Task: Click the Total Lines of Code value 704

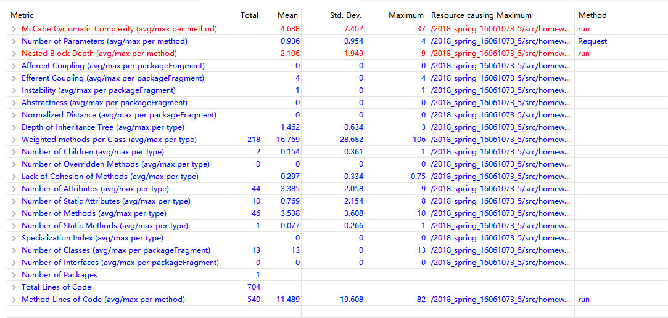Action: click(x=253, y=287)
